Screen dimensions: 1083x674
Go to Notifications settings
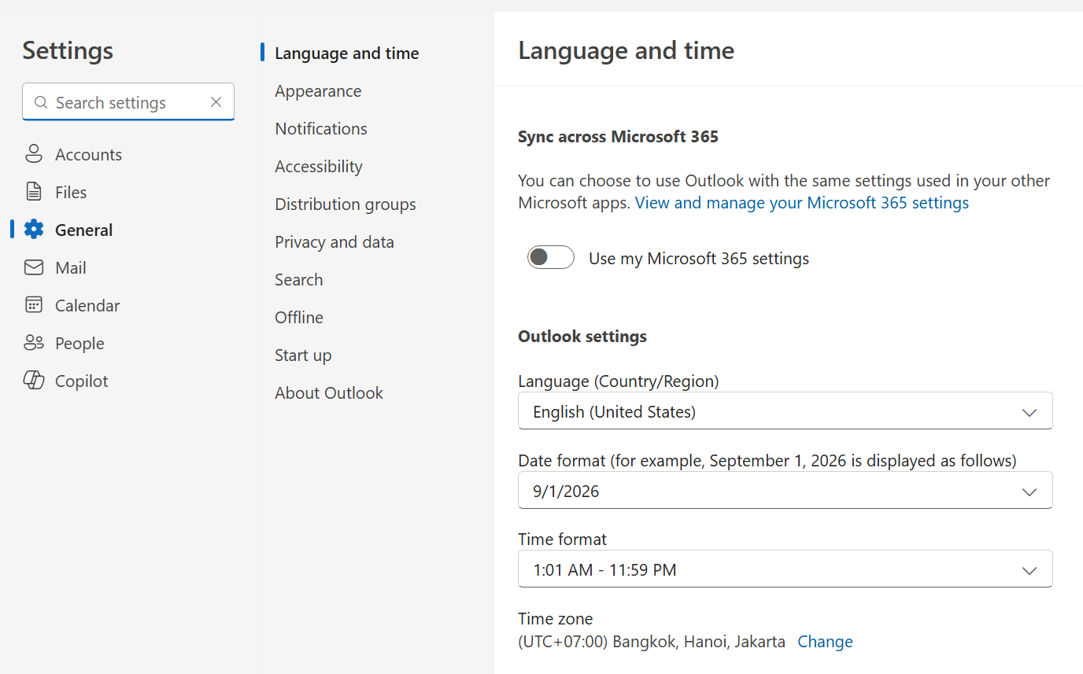321,129
